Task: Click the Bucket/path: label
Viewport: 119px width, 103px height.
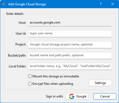Action: click(x=17, y=55)
